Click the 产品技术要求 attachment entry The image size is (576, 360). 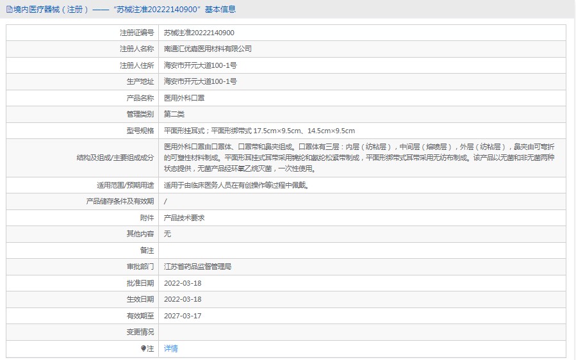[185, 218]
